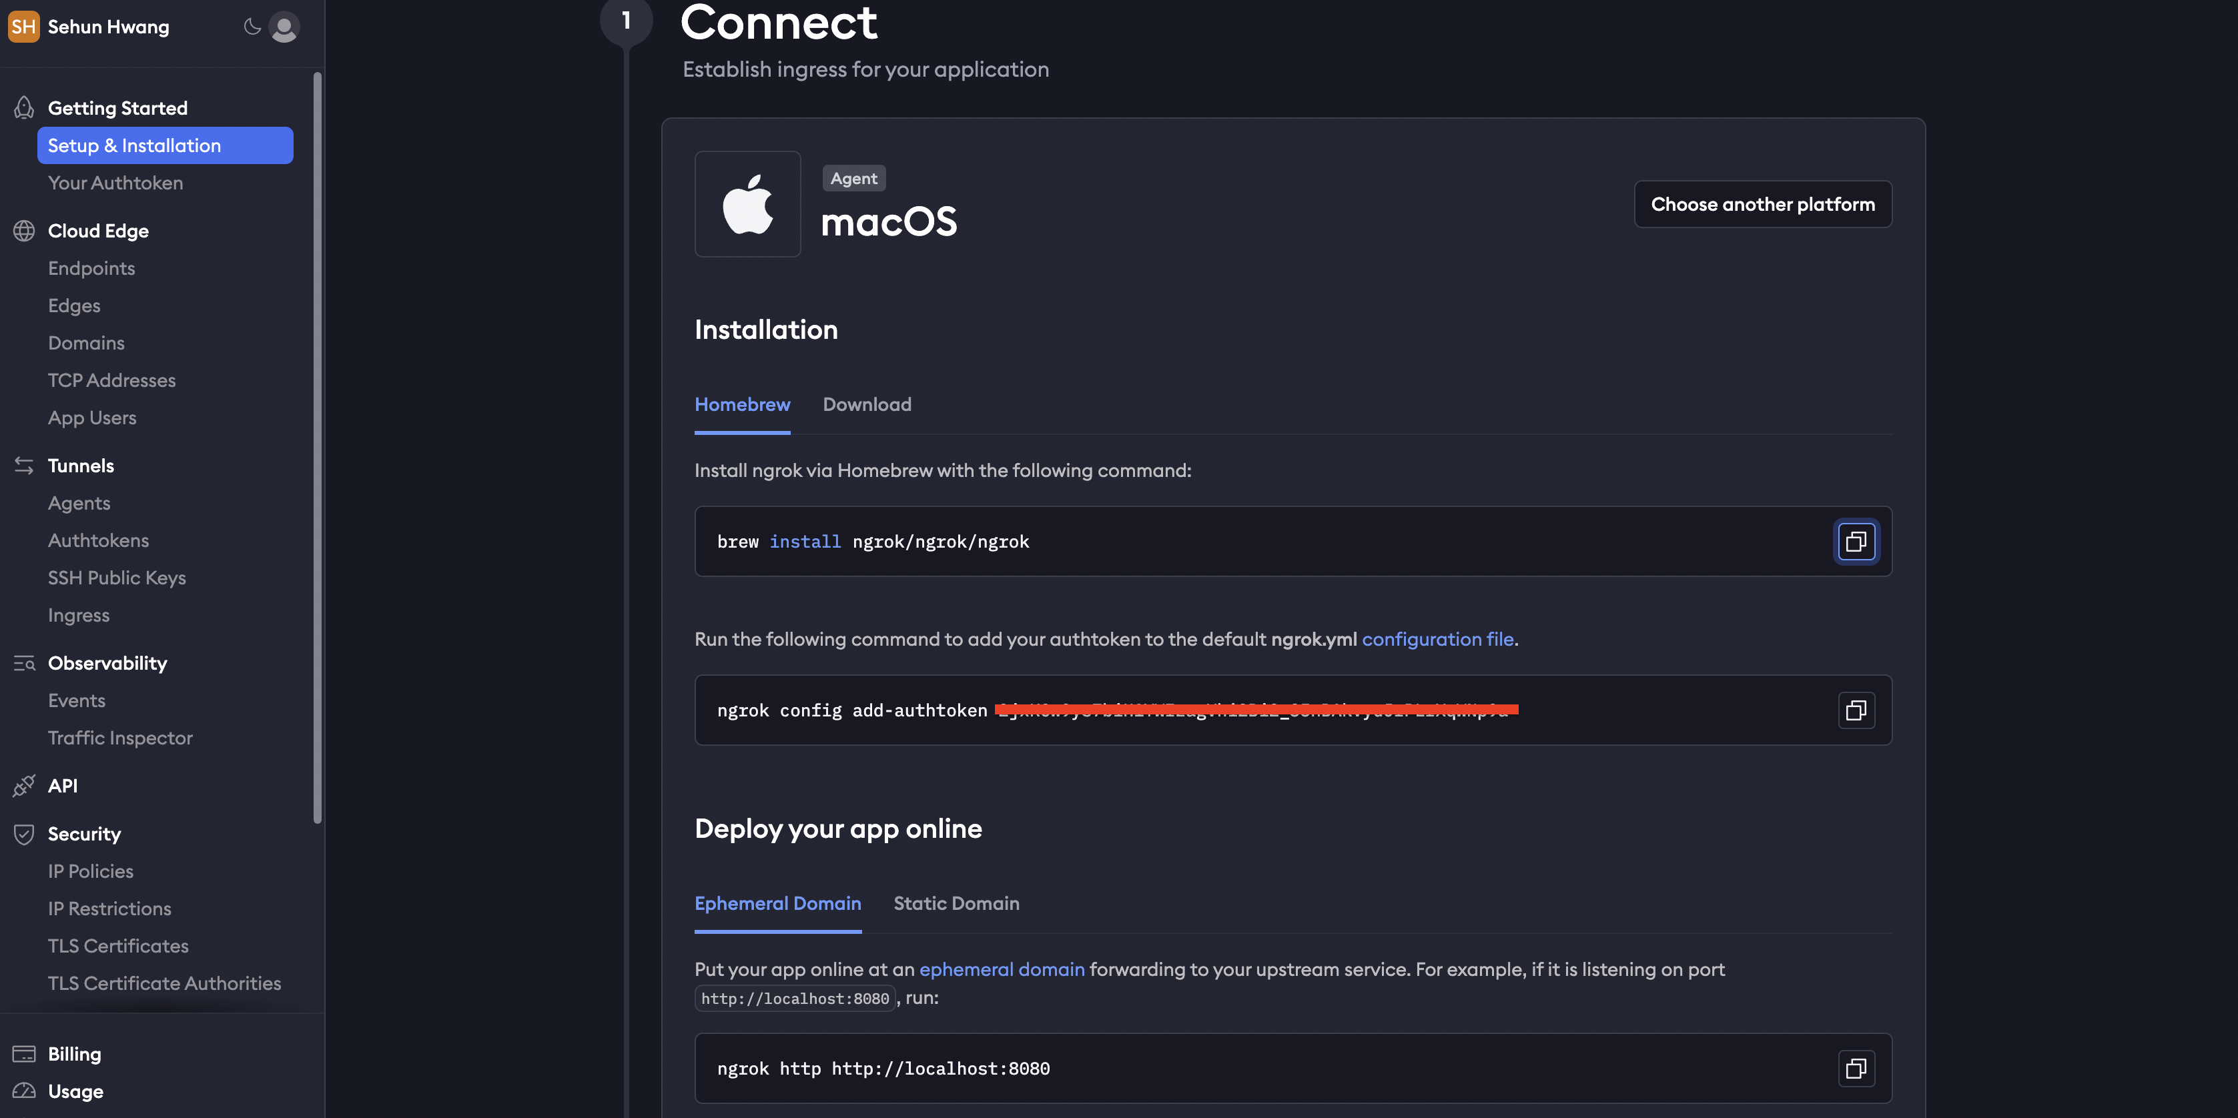Select the Cloud Edge globe icon
Image resolution: width=2238 pixels, height=1118 pixels.
[23, 230]
